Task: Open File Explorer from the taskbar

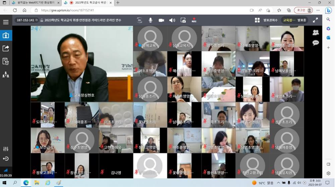Action: pyautogui.click(x=37, y=183)
